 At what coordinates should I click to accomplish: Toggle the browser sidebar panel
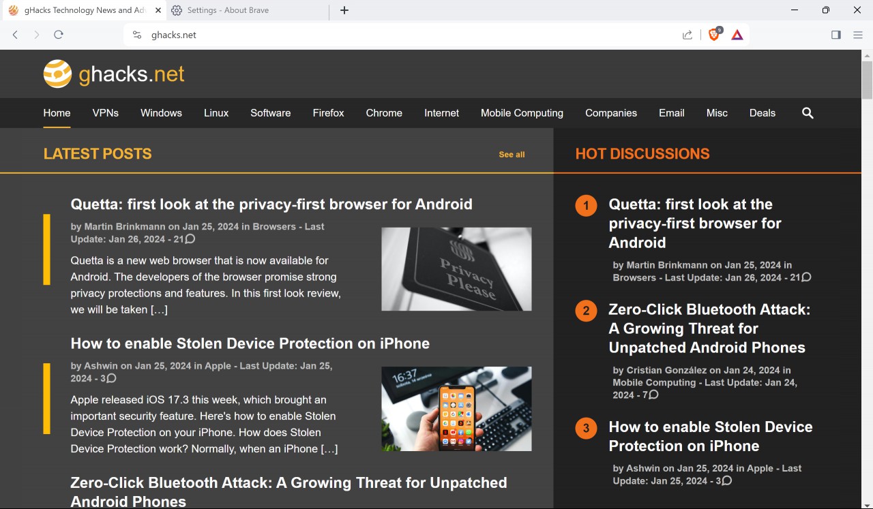tap(836, 35)
